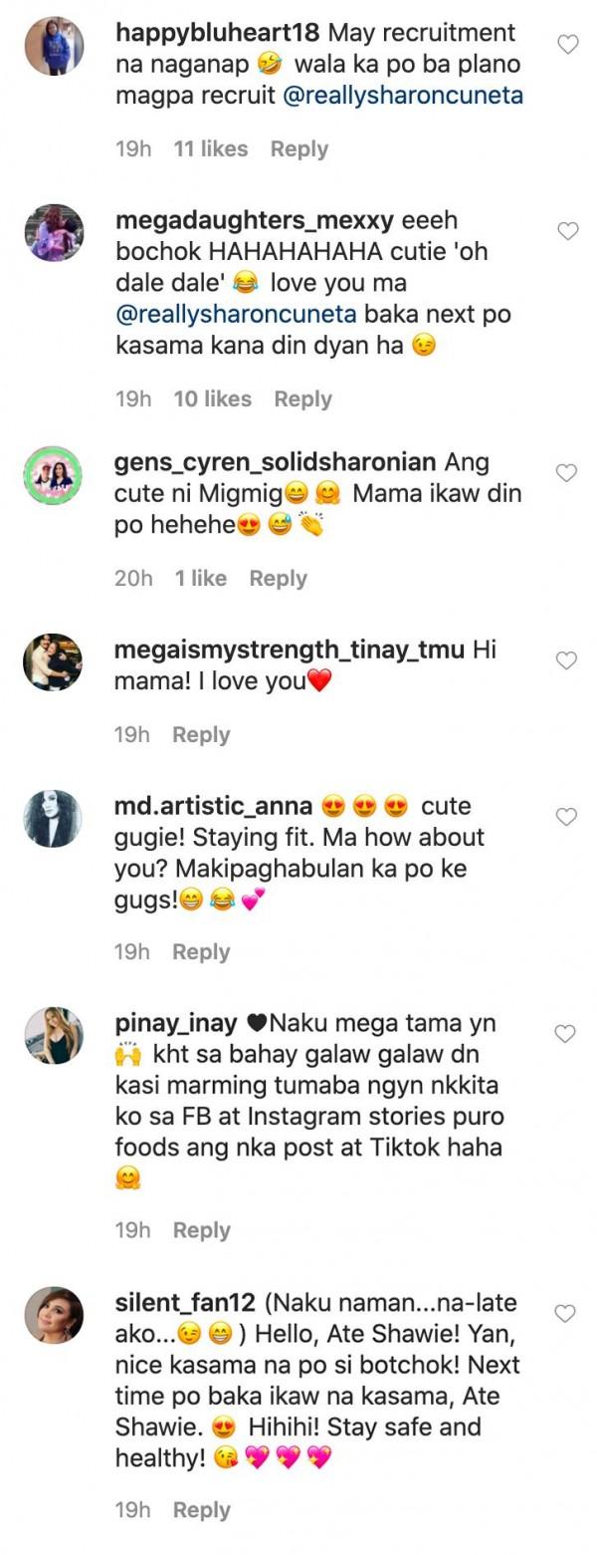597x1555 pixels.
Task: Reply to happybluheart18's comment
Action: (x=298, y=149)
